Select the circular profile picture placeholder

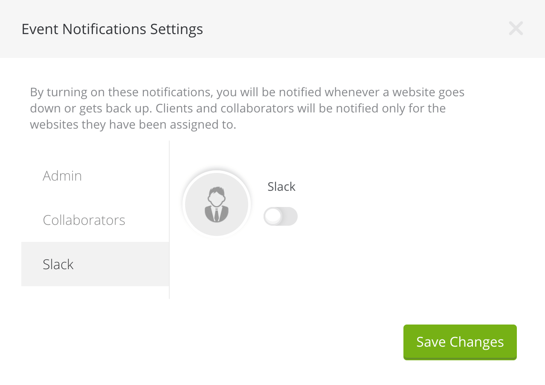(217, 204)
